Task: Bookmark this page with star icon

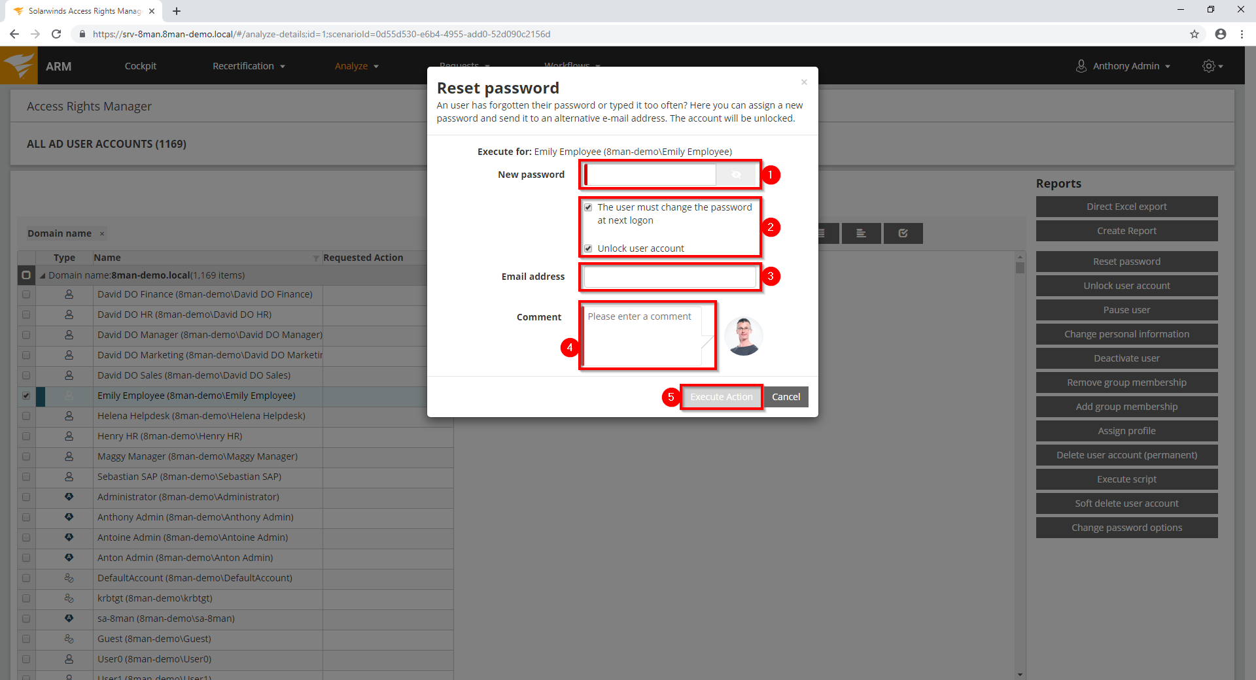Action: click(1195, 34)
